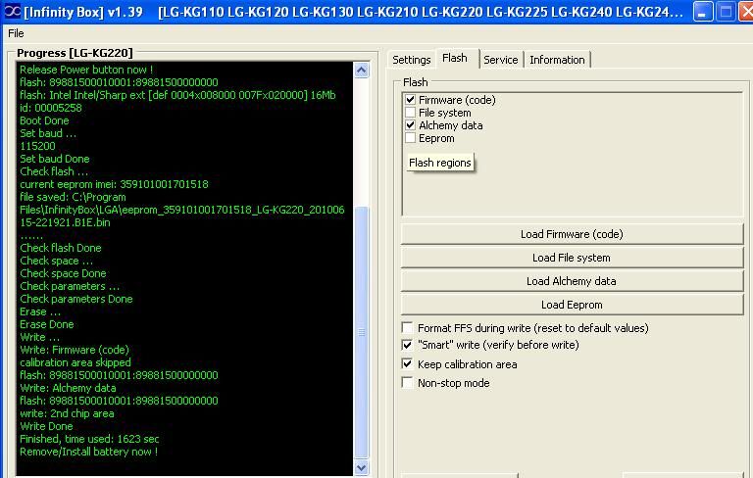Viewport: 753px width, 478px height.
Task: Go to the Information tab
Action: (x=557, y=60)
